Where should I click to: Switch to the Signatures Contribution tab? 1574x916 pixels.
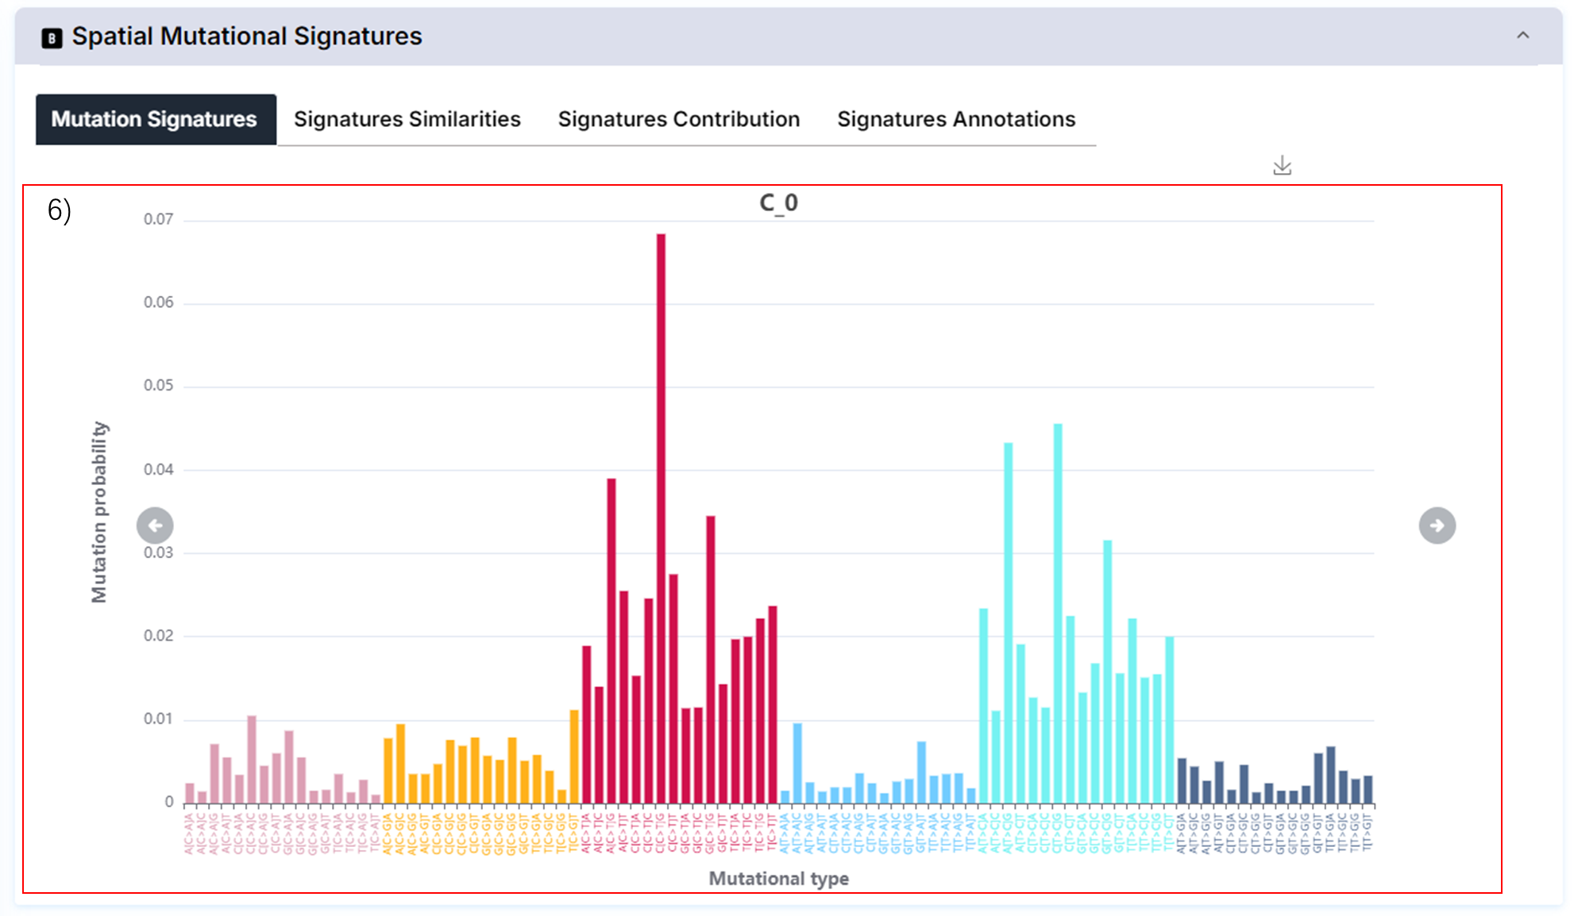[x=678, y=119]
